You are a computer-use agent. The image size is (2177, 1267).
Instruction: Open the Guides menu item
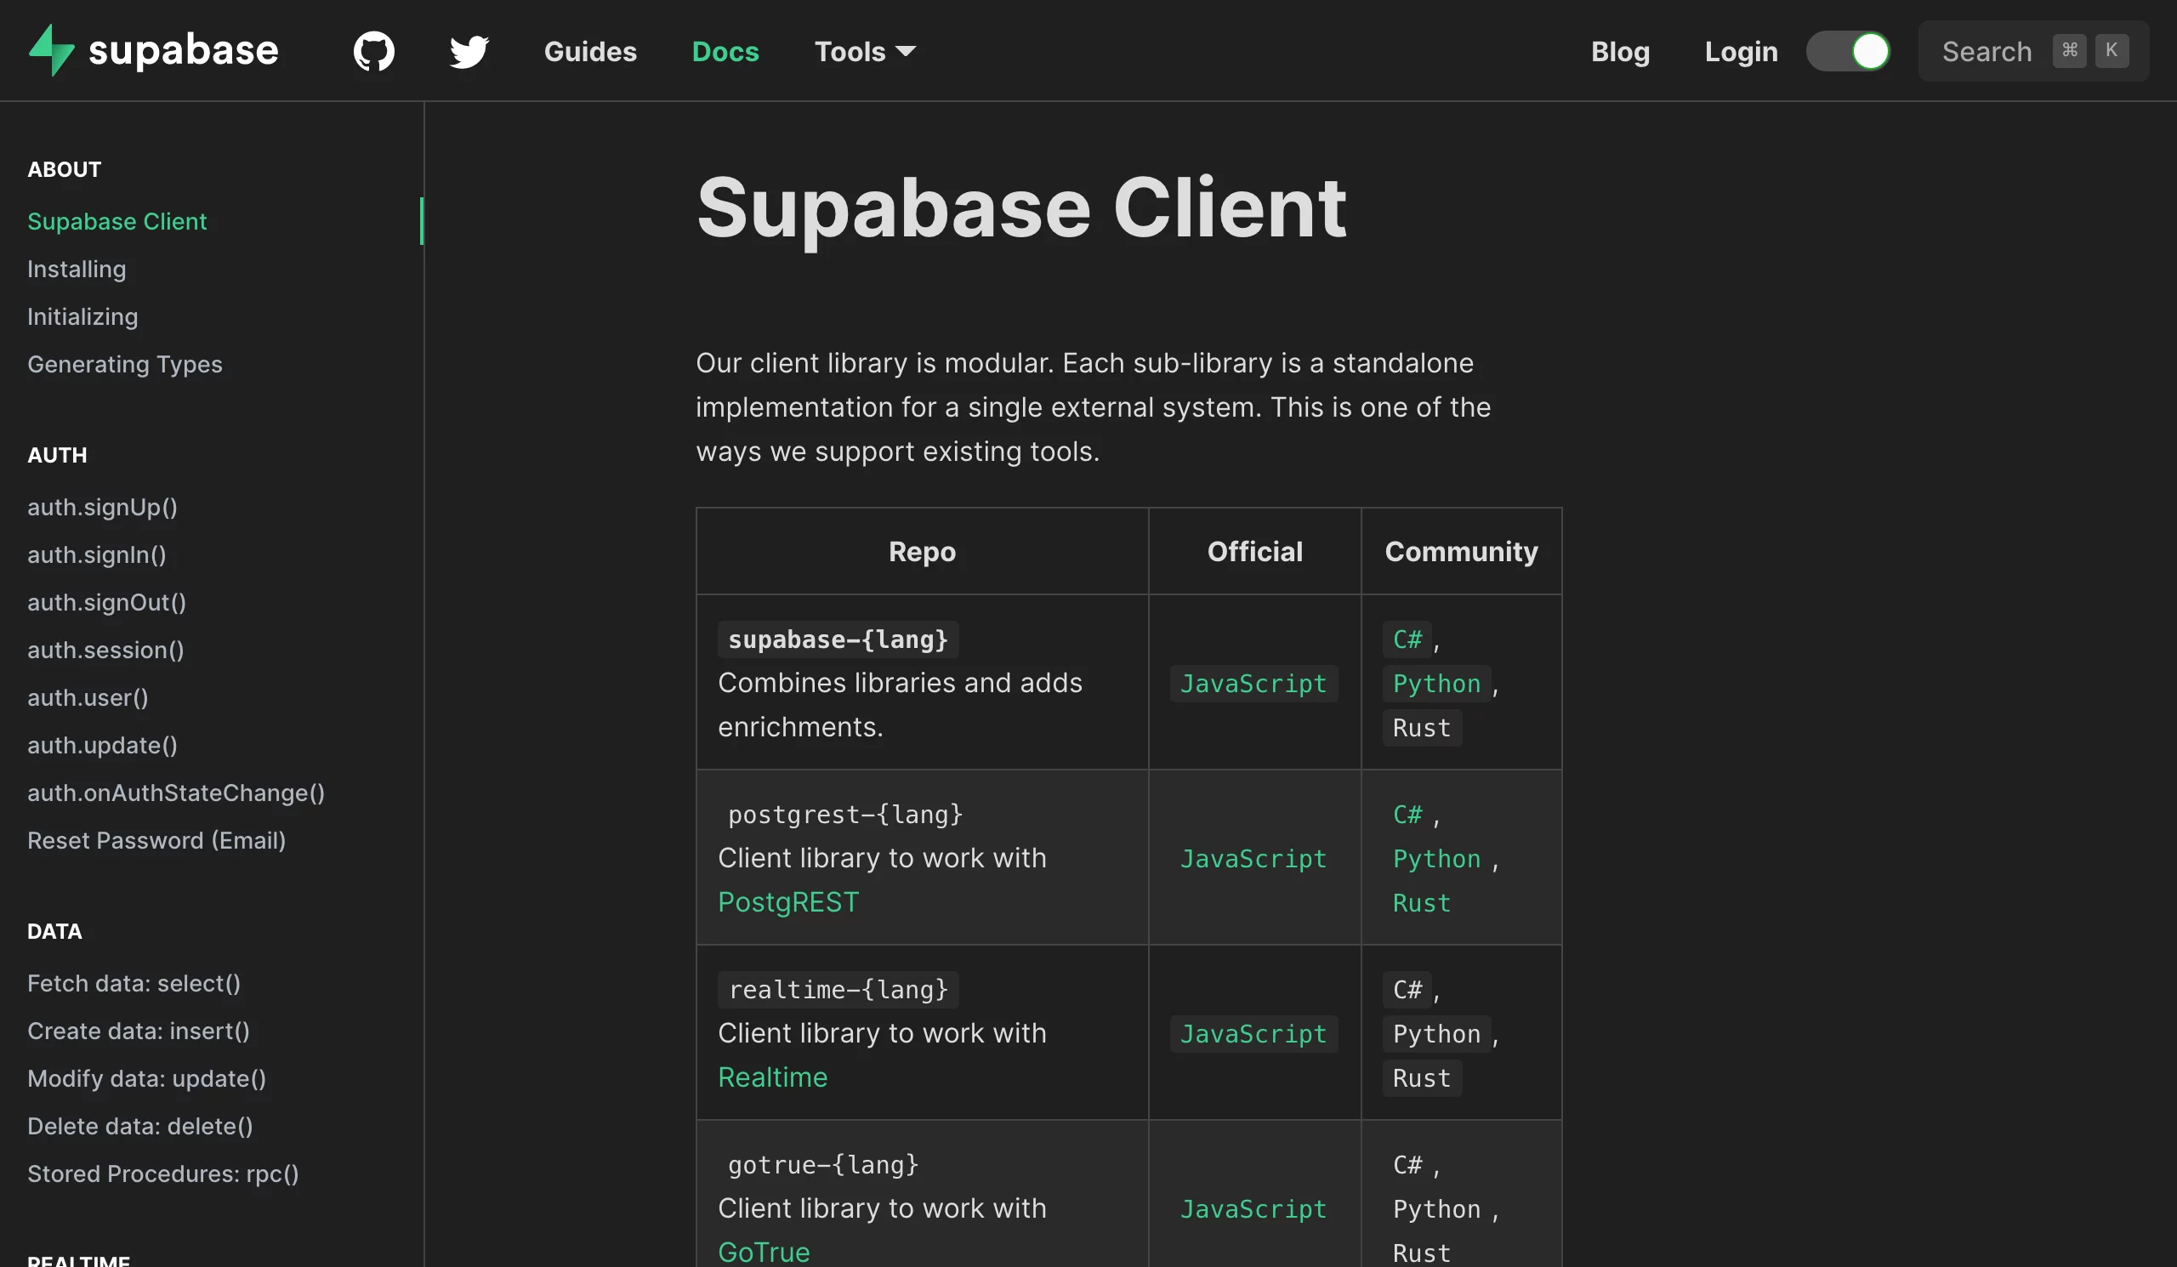[589, 51]
